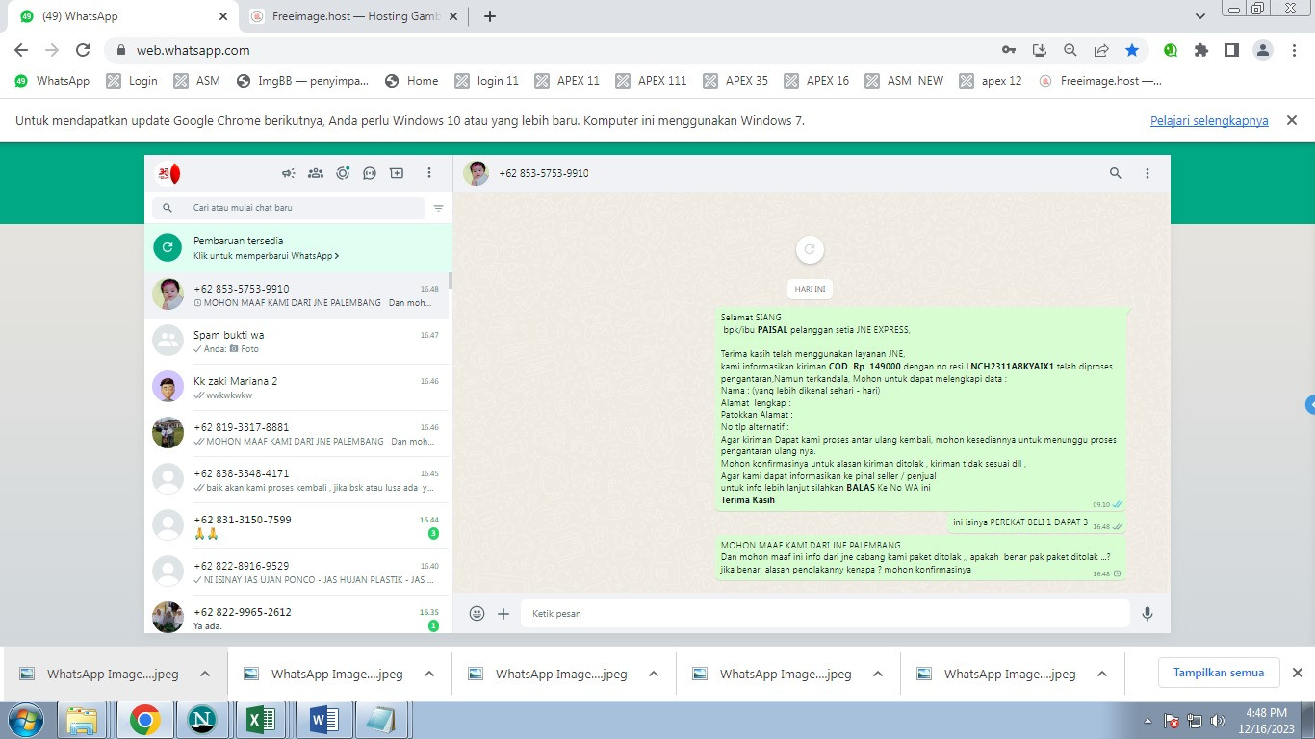This screenshot has width=1315, height=739.
Task: Focus the 'Cari atau mulai chat baru' search box
Action: [289, 208]
